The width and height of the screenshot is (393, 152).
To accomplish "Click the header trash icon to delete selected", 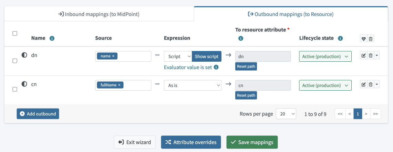I will pyautogui.click(x=371, y=39).
